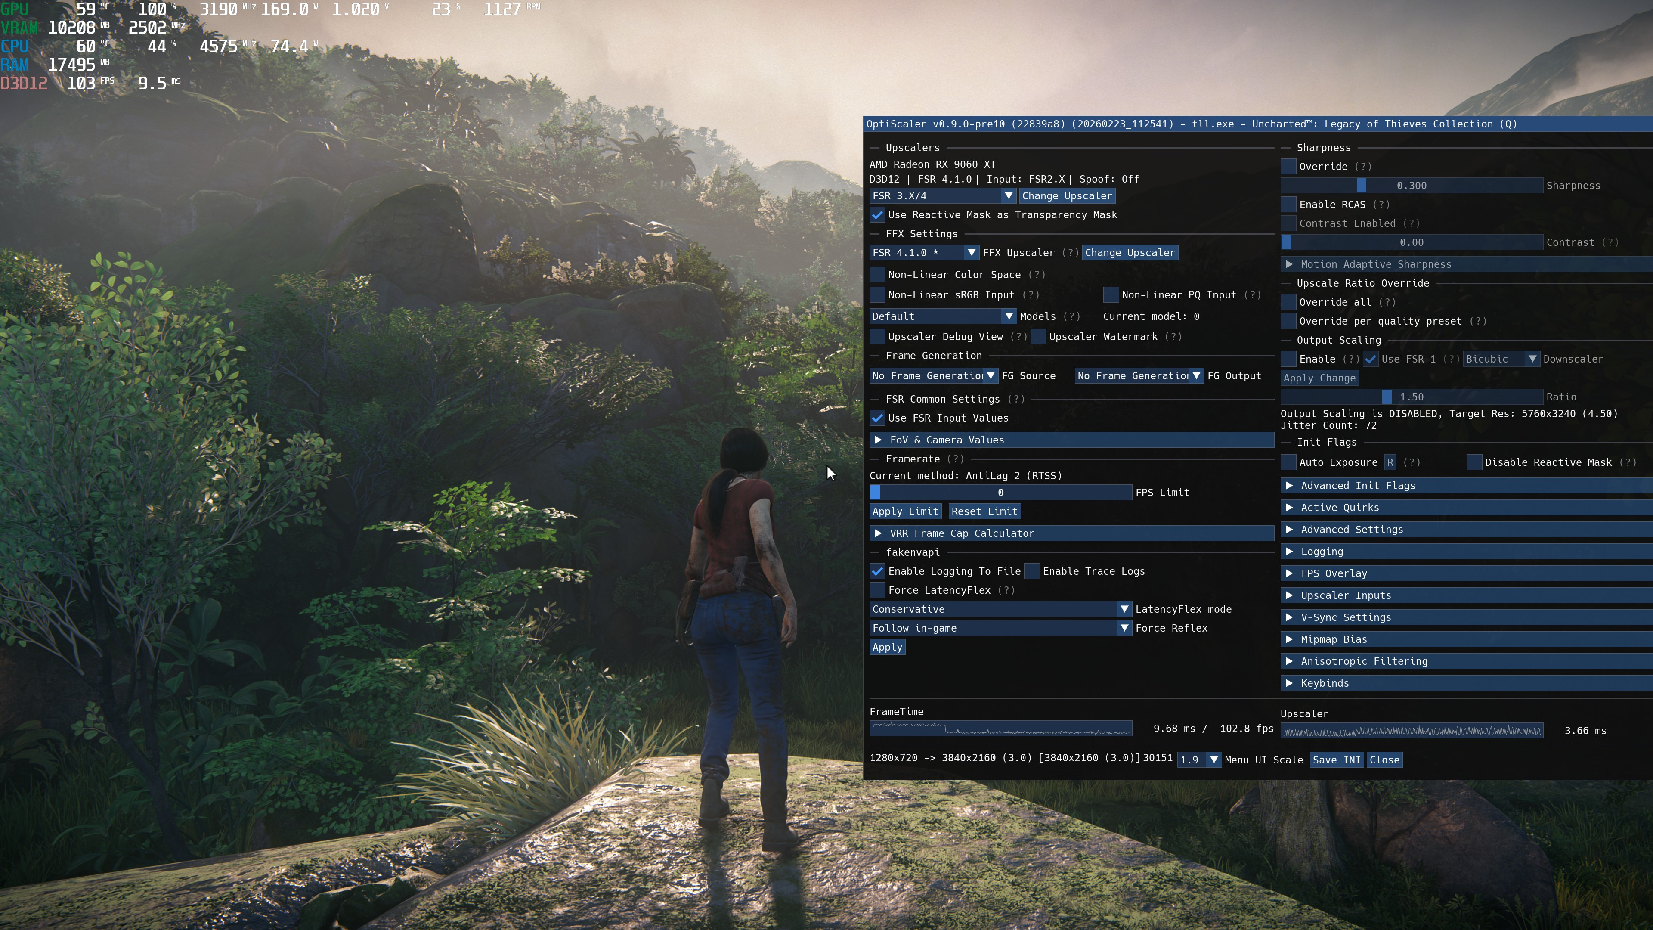Viewport: 1653px width, 930px height.
Task: Expand FoV & Camera Values section
Action: pos(1071,440)
